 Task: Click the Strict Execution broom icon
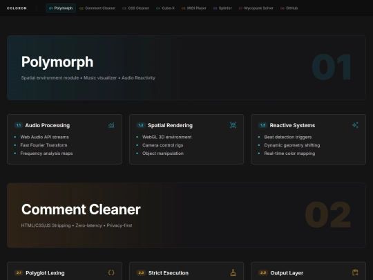(233, 272)
